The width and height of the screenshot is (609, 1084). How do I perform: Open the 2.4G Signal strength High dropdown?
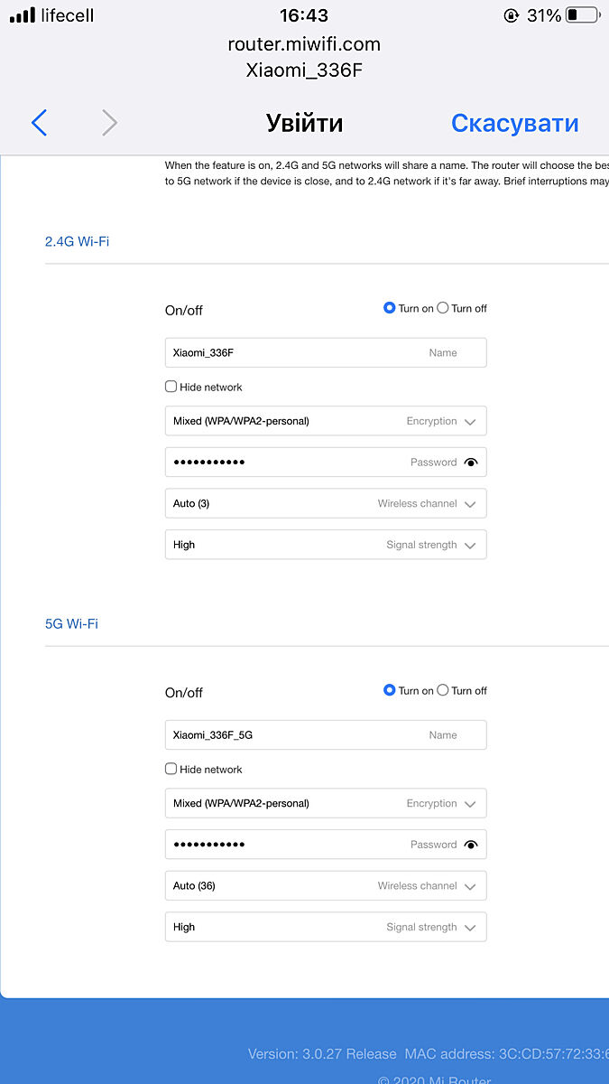pos(326,545)
